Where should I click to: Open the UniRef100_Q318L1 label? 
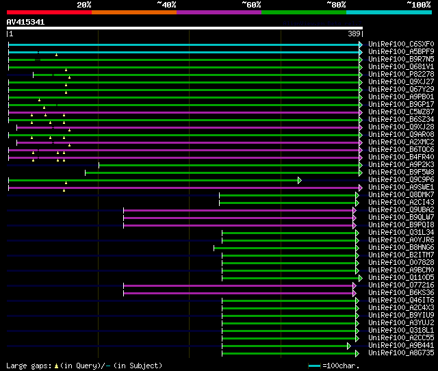point(401,331)
